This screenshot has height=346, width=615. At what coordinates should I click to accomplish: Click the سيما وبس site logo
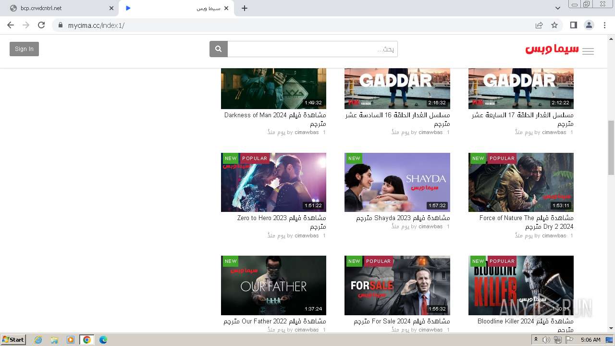click(552, 49)
